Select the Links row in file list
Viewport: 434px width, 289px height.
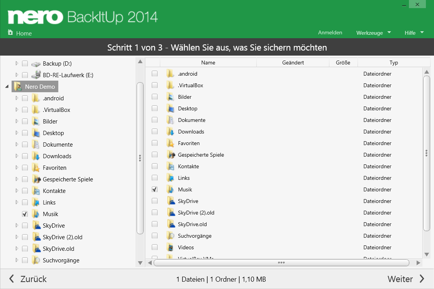(284, 178)
